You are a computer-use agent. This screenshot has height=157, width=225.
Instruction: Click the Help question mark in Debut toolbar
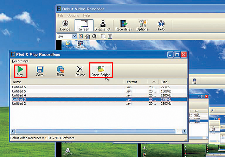[x=161, y=26]
